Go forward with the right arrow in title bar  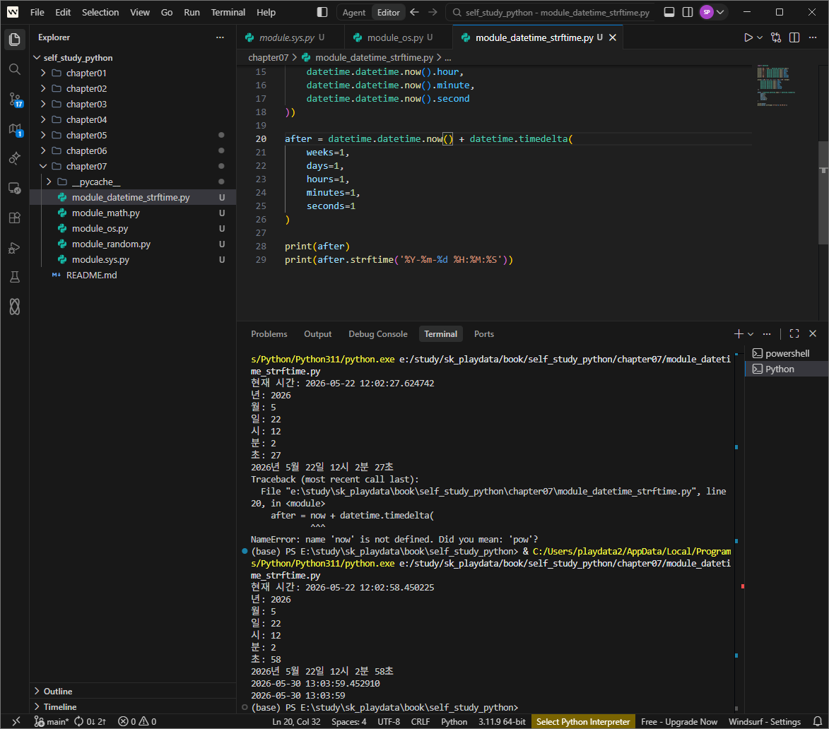[x=433, y=12]
